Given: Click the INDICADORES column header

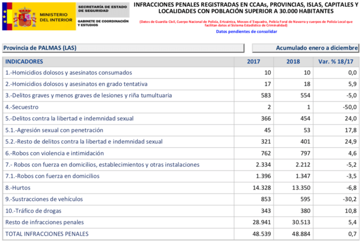Looking at the screenshot, I should [x=24, y=62].
